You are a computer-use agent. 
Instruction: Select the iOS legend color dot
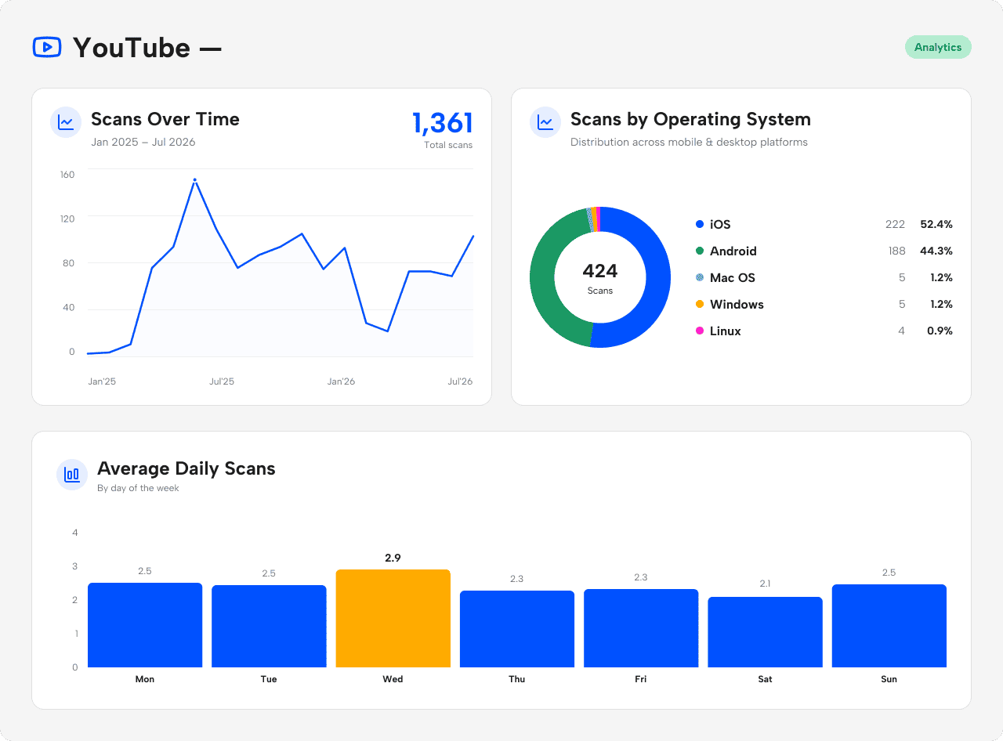click(x=700, y=224)
